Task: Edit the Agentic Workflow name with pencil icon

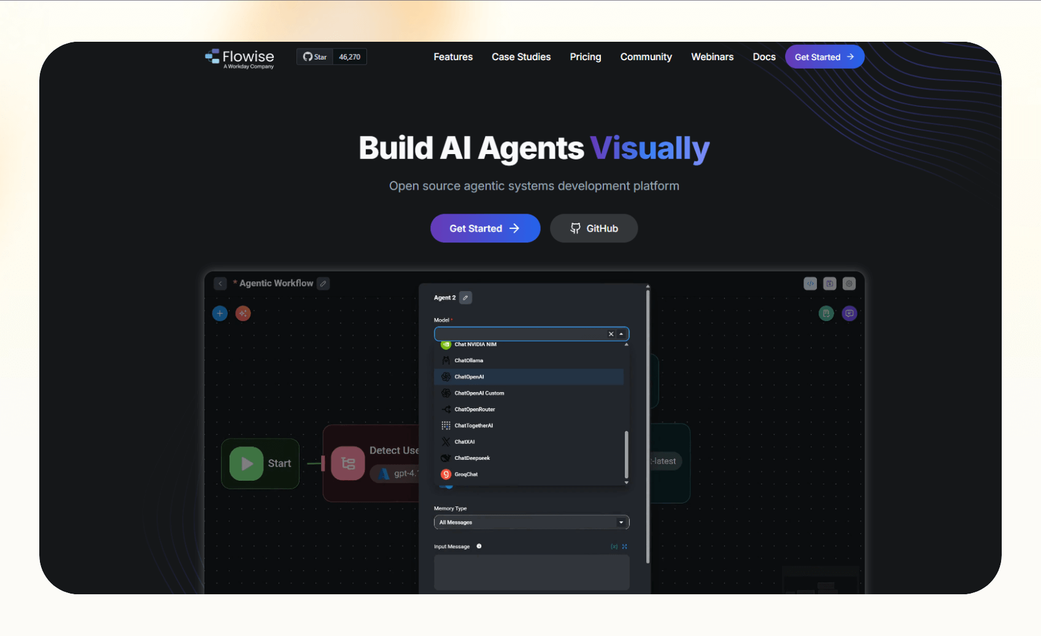Action: click(323, 284)
